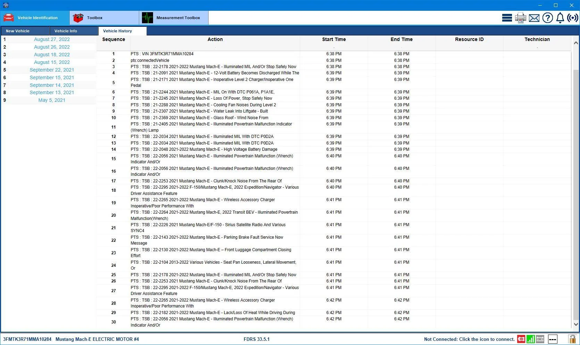Viewport: 580px width, 345px height.
Task: Click the red car Vehicle Identification icon
Action: click(9, 18)
